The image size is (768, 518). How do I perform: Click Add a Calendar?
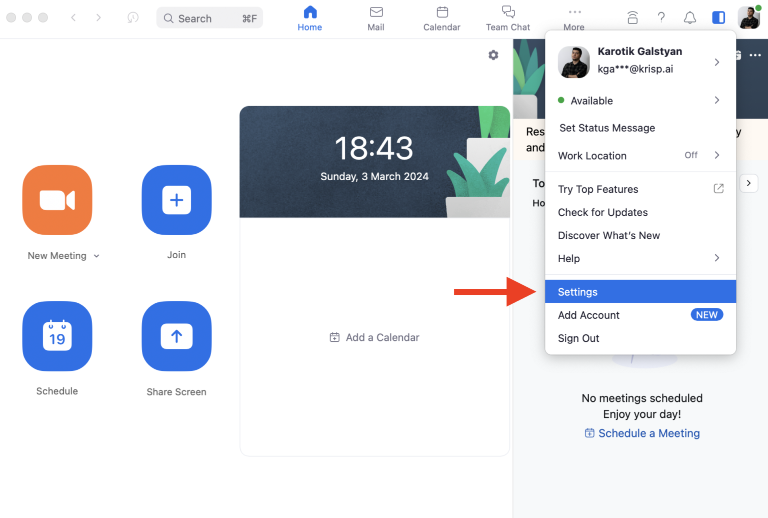(x=374, y=338)
